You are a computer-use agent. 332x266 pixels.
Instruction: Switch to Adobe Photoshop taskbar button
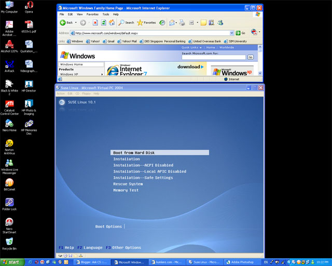tap(242, 262)
